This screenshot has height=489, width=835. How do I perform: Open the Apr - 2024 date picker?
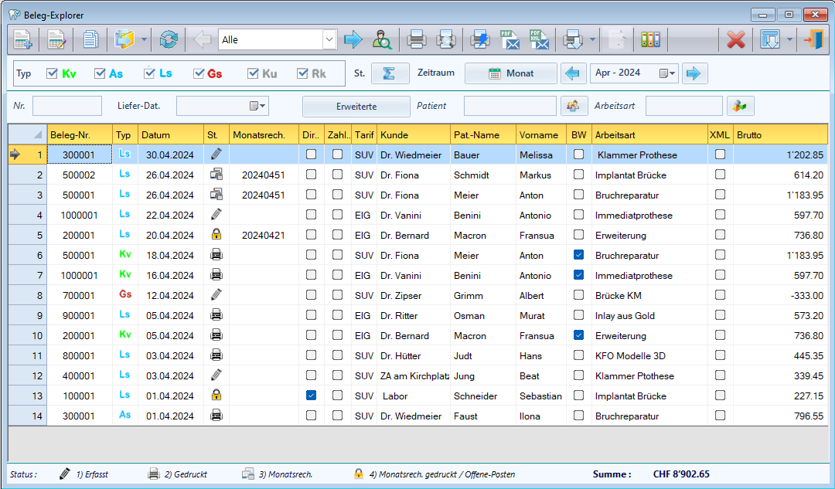(x=667, y=73)
